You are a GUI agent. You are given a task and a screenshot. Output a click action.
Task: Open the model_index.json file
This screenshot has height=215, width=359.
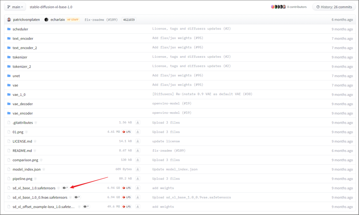click(x=27, y=170)
